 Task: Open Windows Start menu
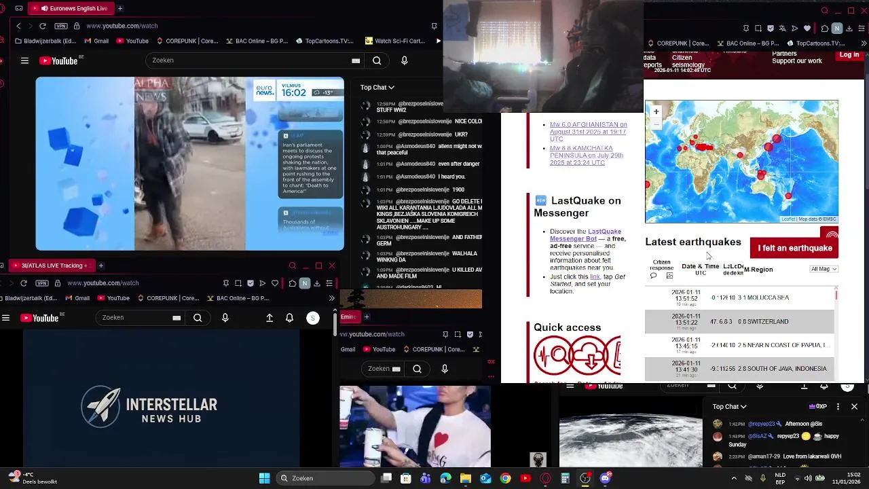pos(264,478)
